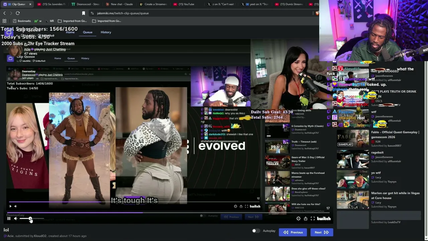
Task: Click the Truth = Timeout (sob) clip thumbnail
Action: (x=277, y=147)
